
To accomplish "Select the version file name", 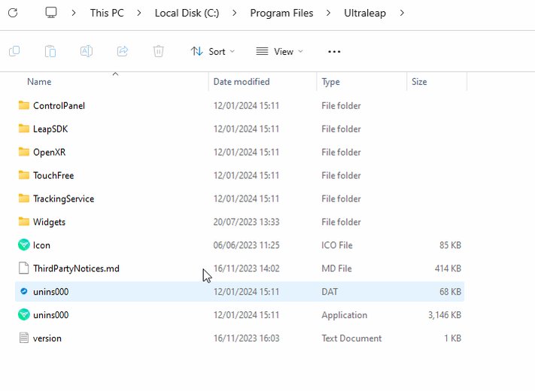I will (x=47, y=338).
